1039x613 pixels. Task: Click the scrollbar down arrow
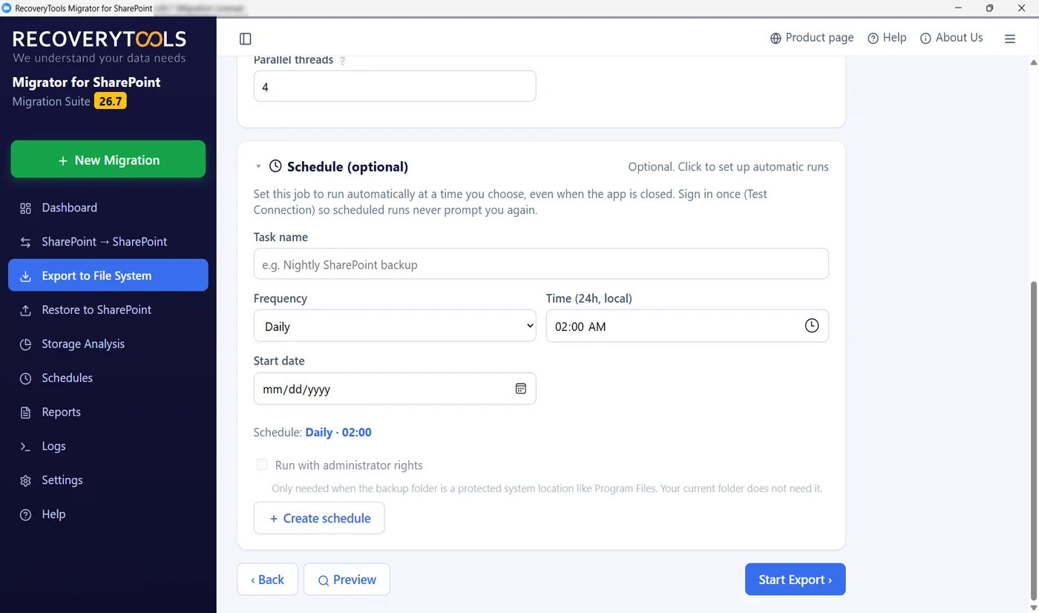coord(1034,608)
